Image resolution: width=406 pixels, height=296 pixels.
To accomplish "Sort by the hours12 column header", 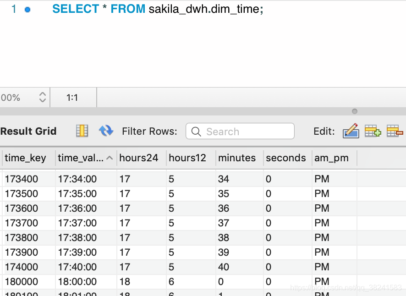I will click(191, 158).
